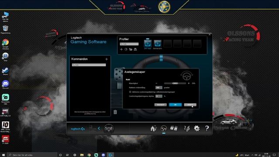Click the plus icon in Kommandon panel
Viewport: 279px width, 157px height.
(x=106, y=59)
